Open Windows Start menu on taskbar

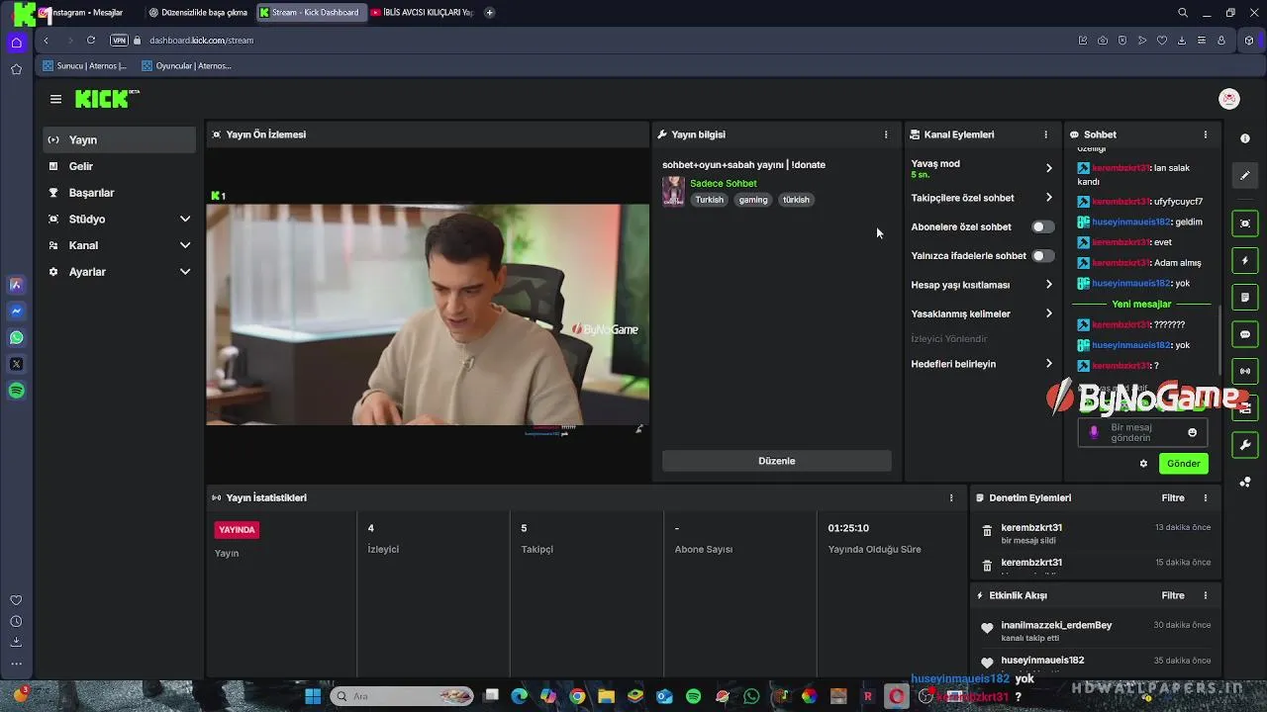(x=313, y=696)
